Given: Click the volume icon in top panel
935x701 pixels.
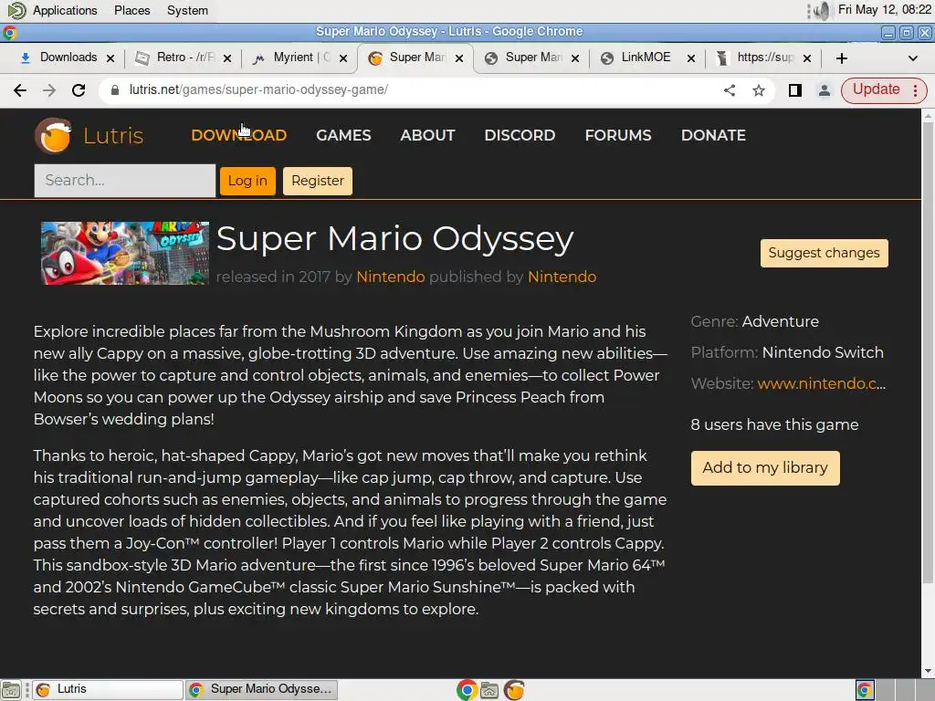Looking at the screenshot, I should [x=822, y=10].
